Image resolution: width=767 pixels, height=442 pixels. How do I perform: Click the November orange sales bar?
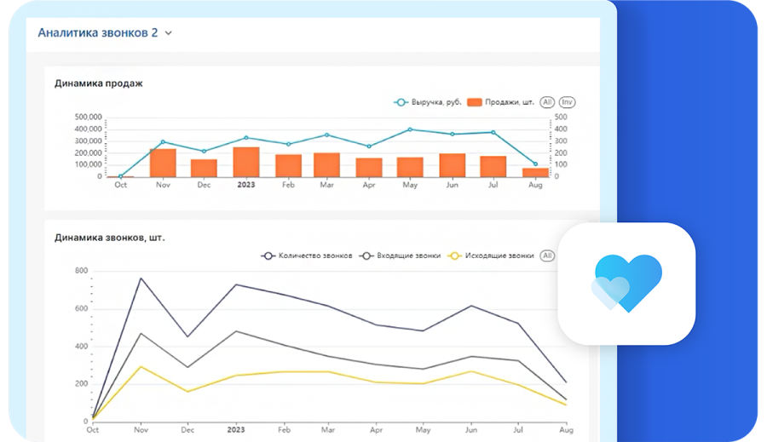tap(163, 163)
